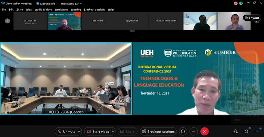Open the Chat panel icon
The width and height of the screenshot is (264, 137).
[247, 132]
